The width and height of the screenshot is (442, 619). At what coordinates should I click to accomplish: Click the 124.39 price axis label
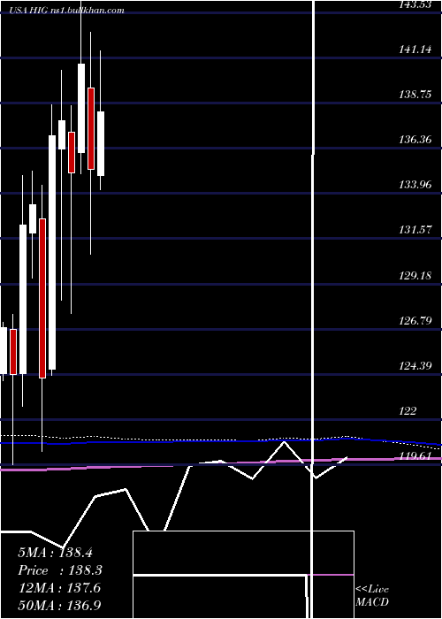point(415,365)
